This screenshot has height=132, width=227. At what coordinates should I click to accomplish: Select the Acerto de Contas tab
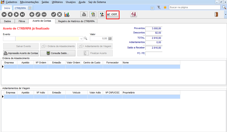tap(42, 21)
